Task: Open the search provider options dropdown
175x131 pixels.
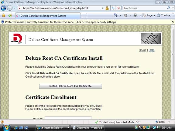Action: tap(173, 8)
